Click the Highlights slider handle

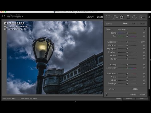pos(127,49)
